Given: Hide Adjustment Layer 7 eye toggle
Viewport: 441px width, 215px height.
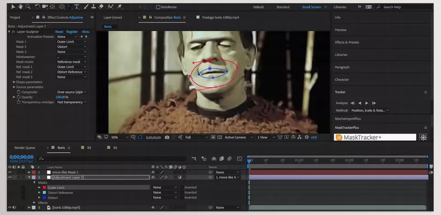Looking at the screenshot, I should 10,177.
